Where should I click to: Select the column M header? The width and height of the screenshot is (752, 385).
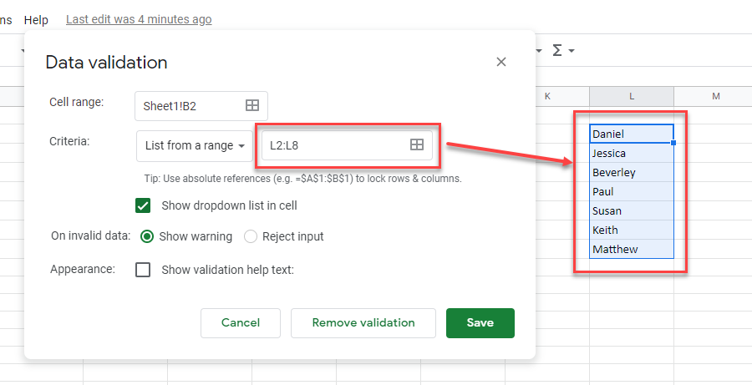(715, 96)
